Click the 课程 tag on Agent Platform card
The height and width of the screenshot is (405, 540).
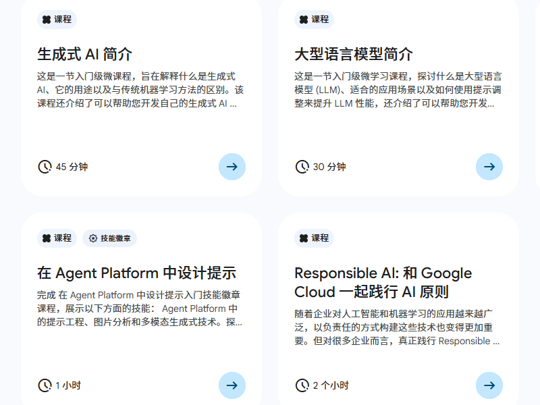[57, 238]
